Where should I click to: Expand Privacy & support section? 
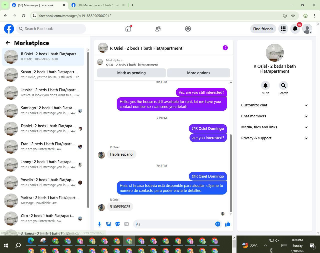274,138
